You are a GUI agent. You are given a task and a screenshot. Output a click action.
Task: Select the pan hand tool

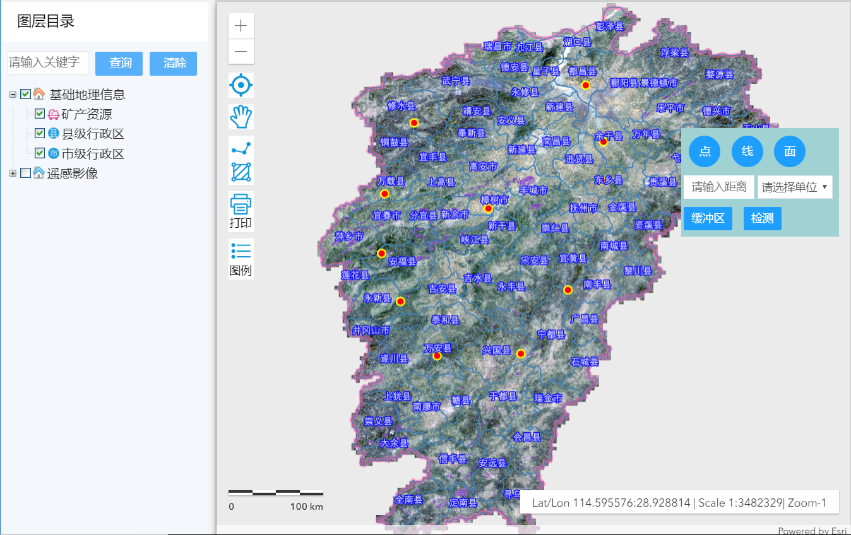pyautogui.click(x=241, y=116)
